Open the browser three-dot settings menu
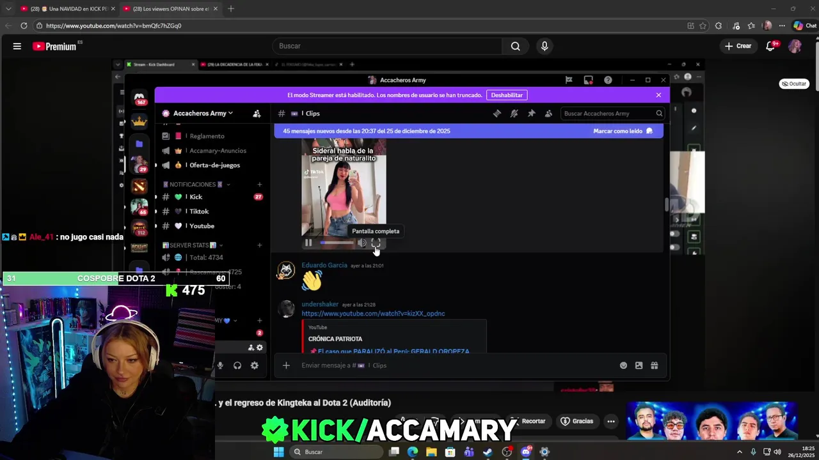Image resolution: width=819 pixels, height=460 pixels. click(782, 26)
